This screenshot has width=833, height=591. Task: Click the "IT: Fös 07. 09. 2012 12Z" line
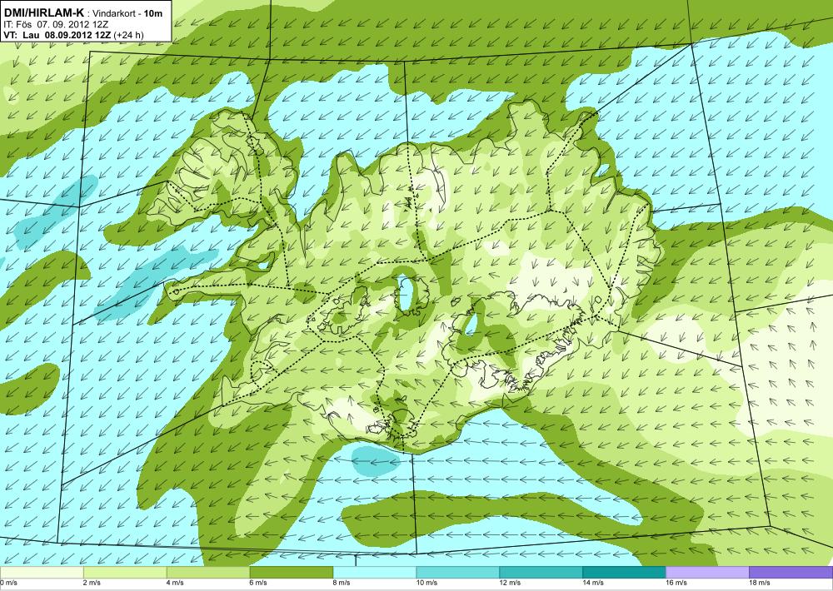[56, 24]
